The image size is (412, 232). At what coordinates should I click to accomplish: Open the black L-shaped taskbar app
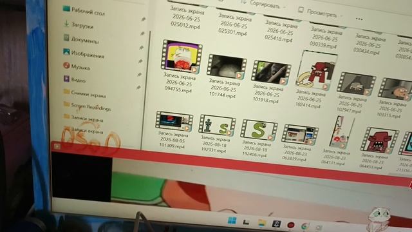246,222
